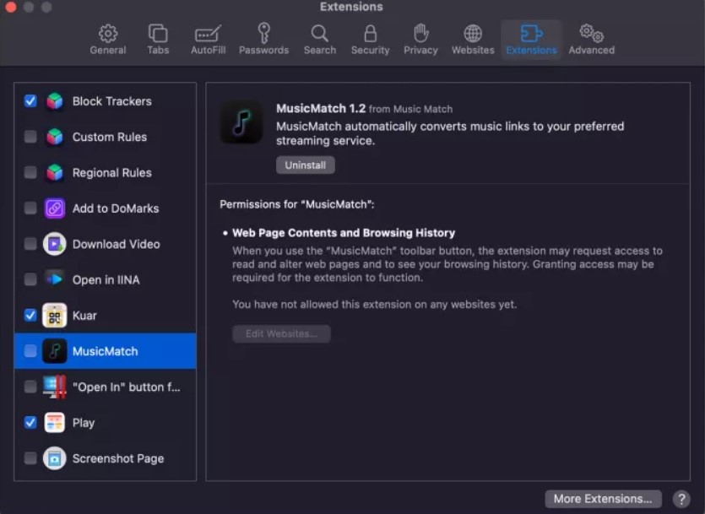Click the Download Video icon
This screenshot has height=514, width=705.
point(54,244)
